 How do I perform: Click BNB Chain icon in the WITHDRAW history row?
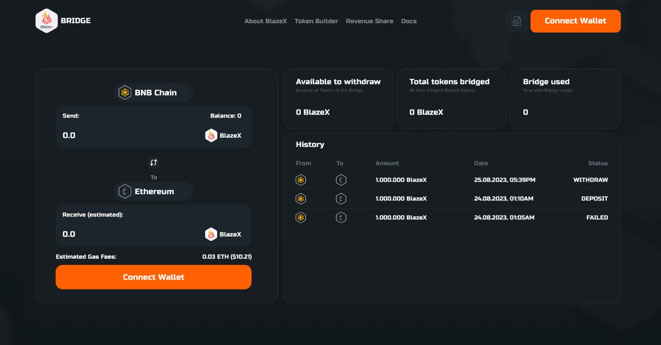coord(301,180)
